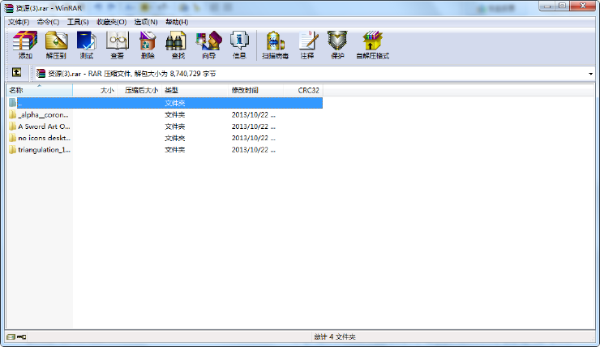The height and width of the screenshot is (347, 600).
Task: Click date cell of _alpha__coron... row
Action: pos(253,115)
